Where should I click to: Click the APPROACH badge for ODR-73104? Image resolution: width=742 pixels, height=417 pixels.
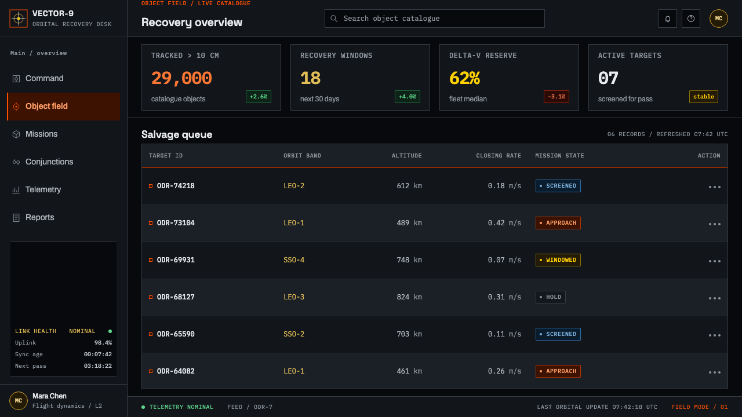(x=558, y=223)
